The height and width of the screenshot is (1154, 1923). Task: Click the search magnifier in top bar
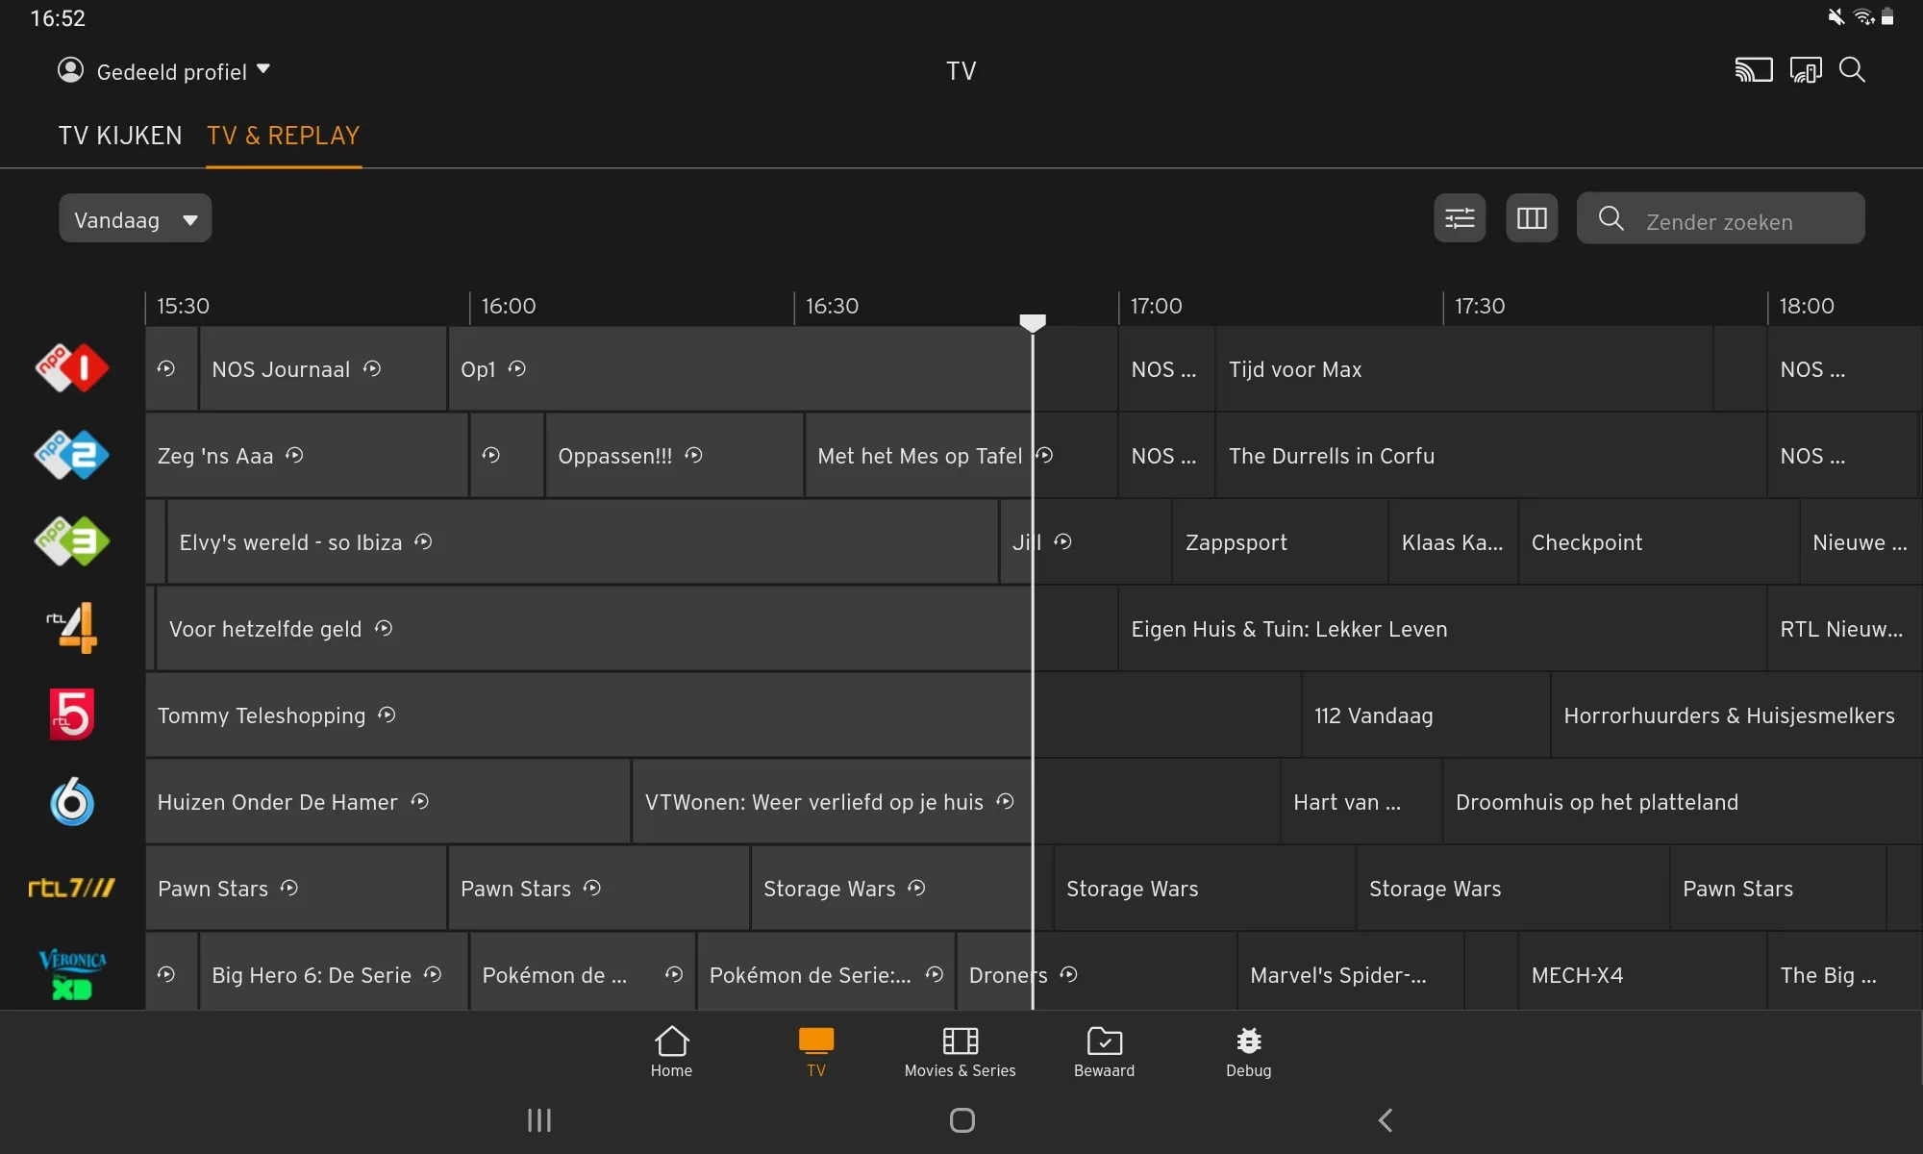(x=1853, y=70)
